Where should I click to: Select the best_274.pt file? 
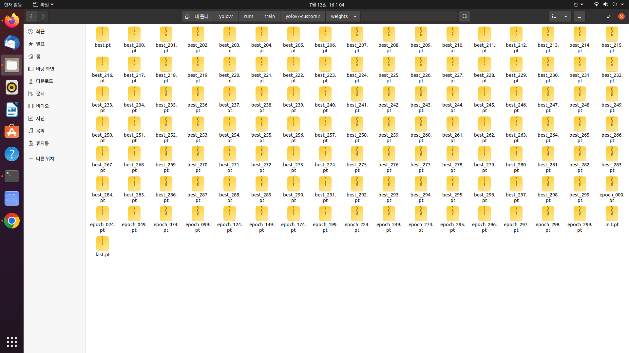325,160
